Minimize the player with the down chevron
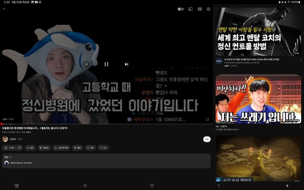 (4, 9)
